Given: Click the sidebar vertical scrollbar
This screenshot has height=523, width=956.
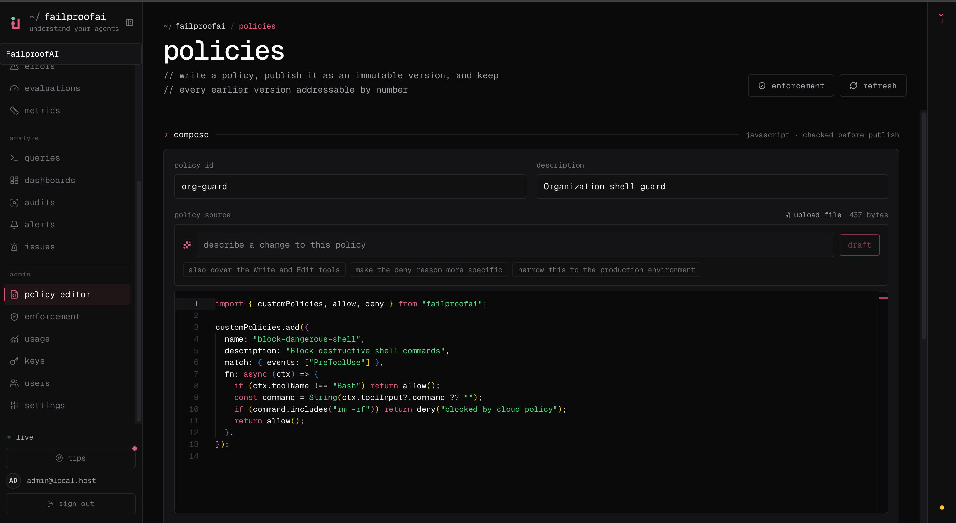Looking at the screenshot, I should (x=138, y=301).
